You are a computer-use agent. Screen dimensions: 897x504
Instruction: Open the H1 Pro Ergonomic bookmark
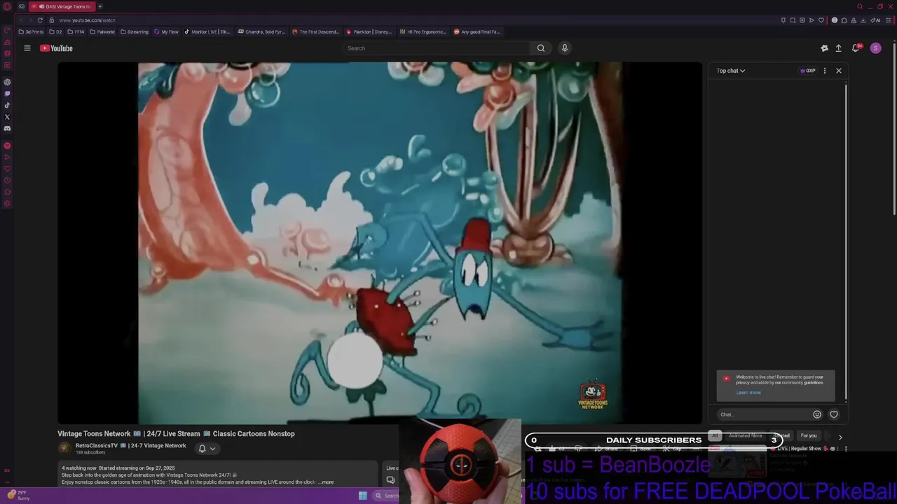[x=423, y=31]
